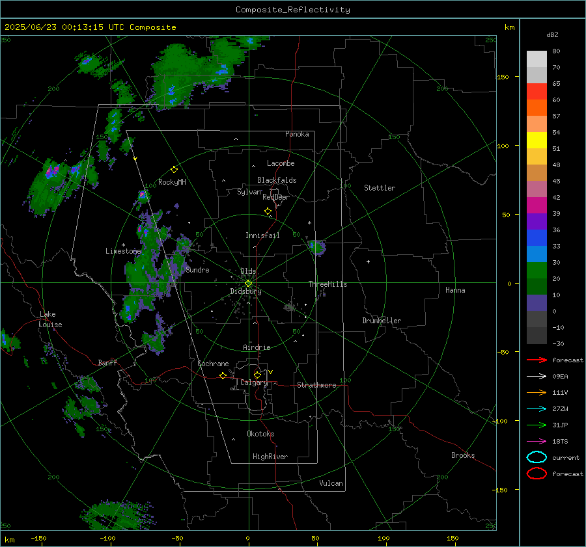
Task: Click the red forecast arrow in the legend
Action: pyautogui.click(x=537, y=360)
